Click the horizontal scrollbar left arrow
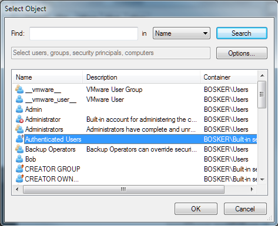This screenshot has width=278, height=226. click(17, 189)
